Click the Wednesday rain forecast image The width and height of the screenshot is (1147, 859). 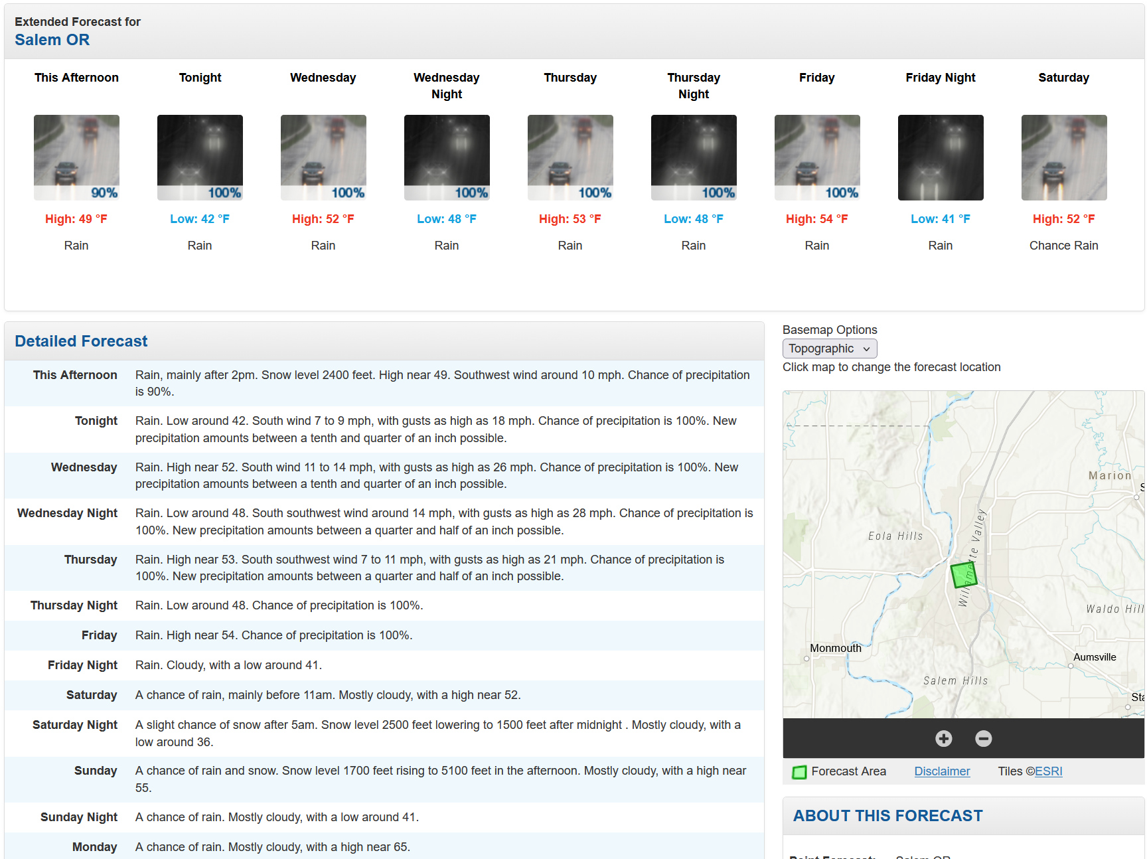(x=323, y=157)
